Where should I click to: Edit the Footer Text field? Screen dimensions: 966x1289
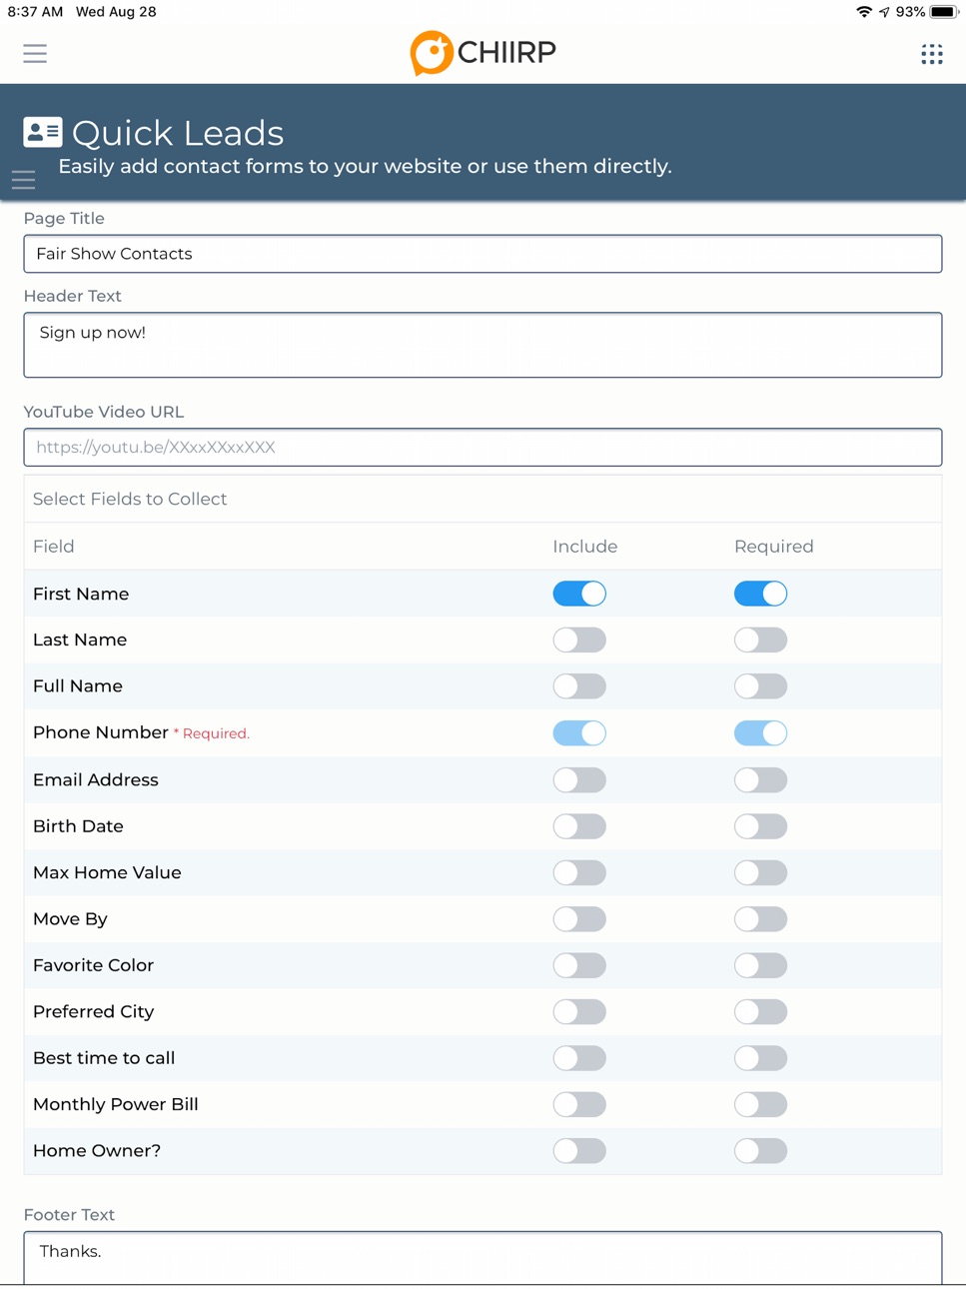pos(483,1258)
